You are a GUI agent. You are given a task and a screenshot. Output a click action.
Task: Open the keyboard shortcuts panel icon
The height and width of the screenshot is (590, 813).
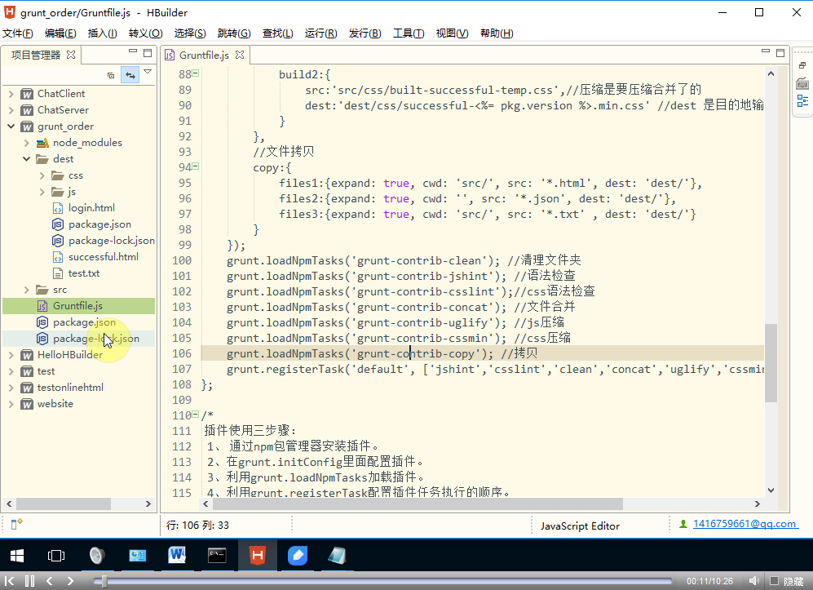click(x=802, y=83)
